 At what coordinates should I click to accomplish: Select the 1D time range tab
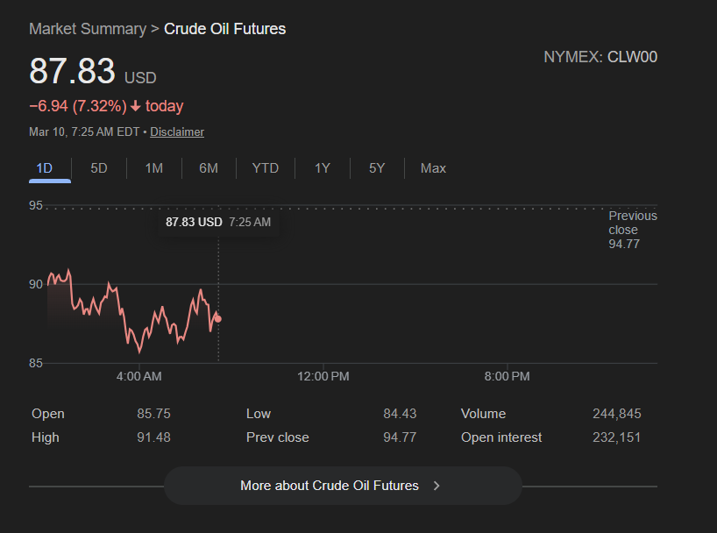coord(45,168)
